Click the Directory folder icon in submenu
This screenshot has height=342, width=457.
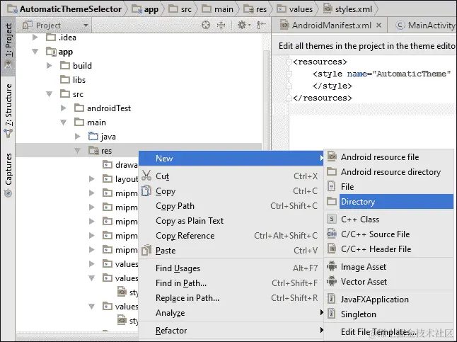(332, 201)
